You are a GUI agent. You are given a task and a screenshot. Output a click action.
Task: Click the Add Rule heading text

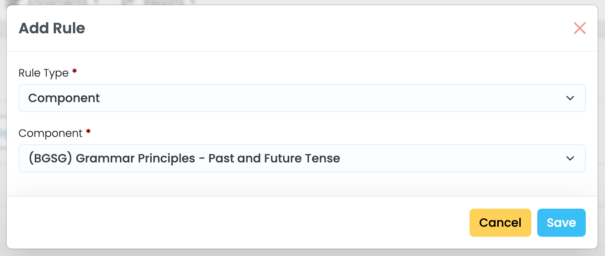point(52,28)
